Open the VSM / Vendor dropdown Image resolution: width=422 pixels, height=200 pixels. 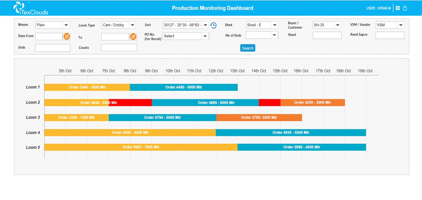click(401, 25)
